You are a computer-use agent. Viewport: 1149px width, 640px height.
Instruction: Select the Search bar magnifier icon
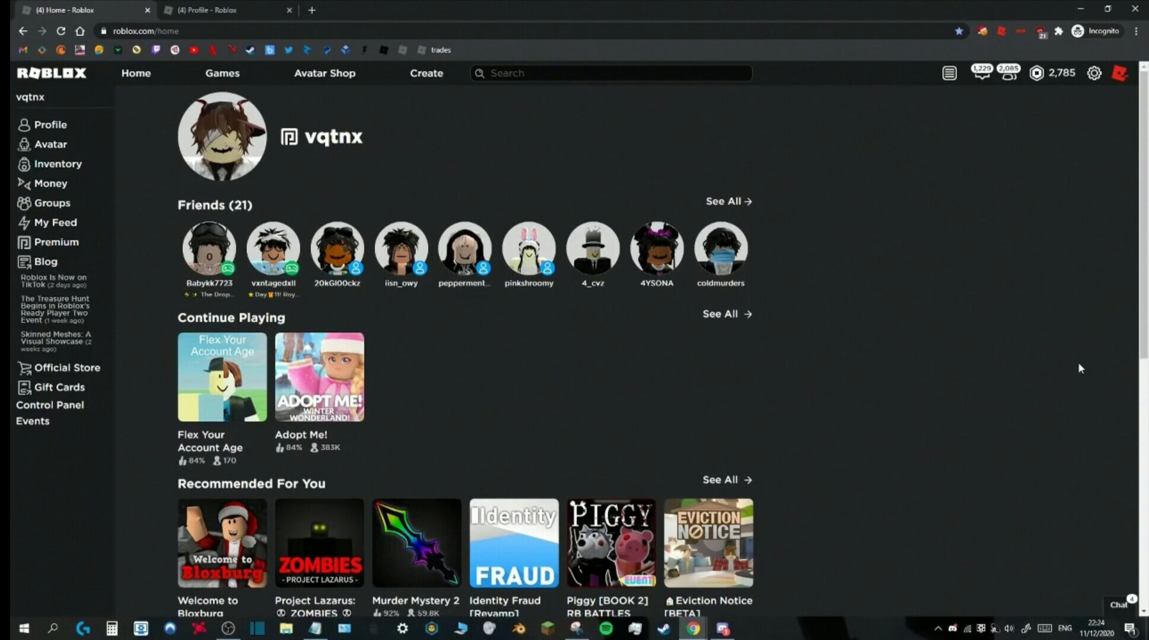click(480, 72)
